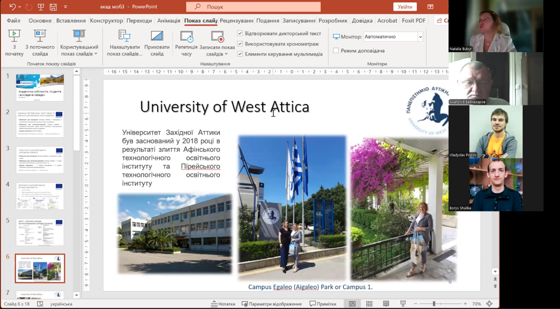Open Нотатки pane in status bar
This screenshot has width=560, height=309.
[223, 304]
